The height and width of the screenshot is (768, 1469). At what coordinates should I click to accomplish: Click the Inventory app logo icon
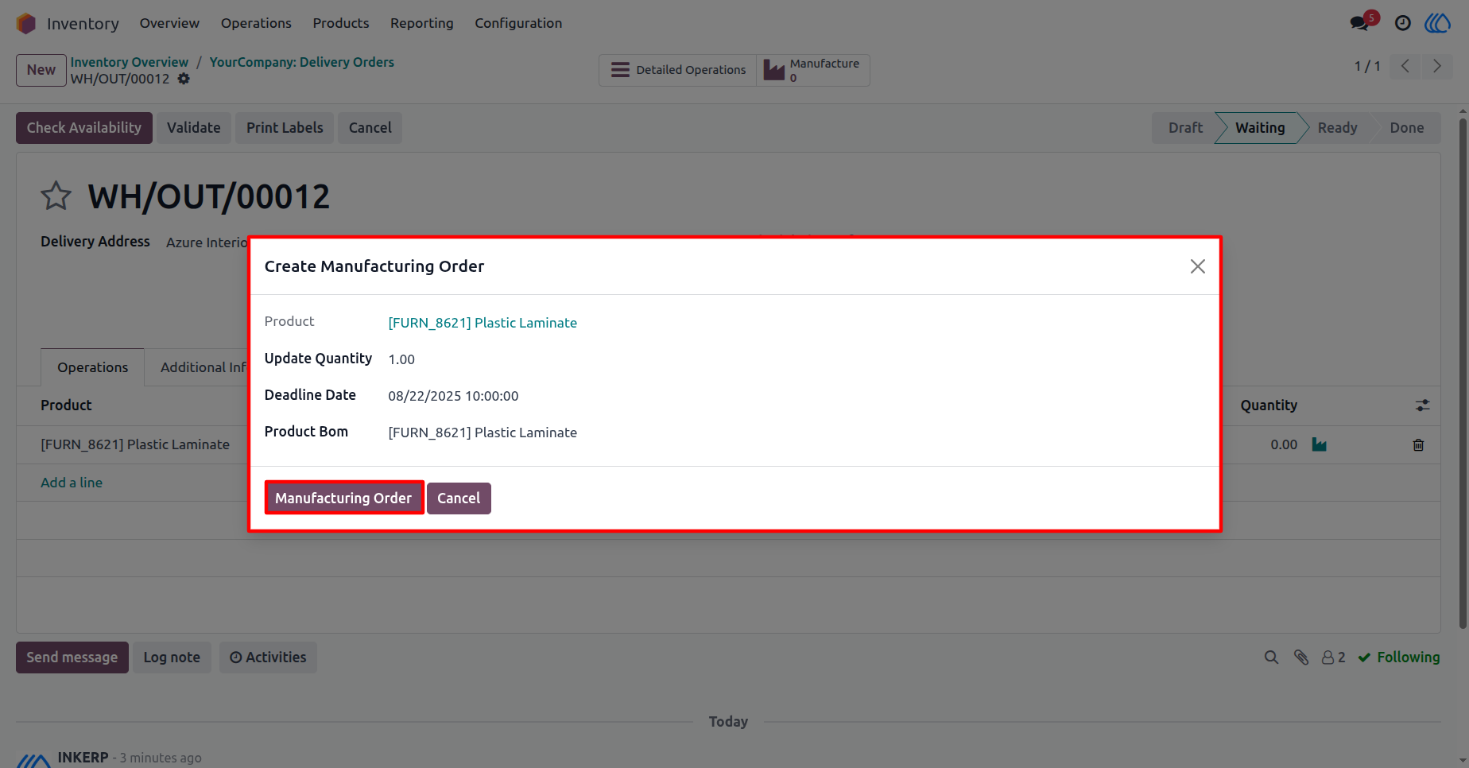26,24
